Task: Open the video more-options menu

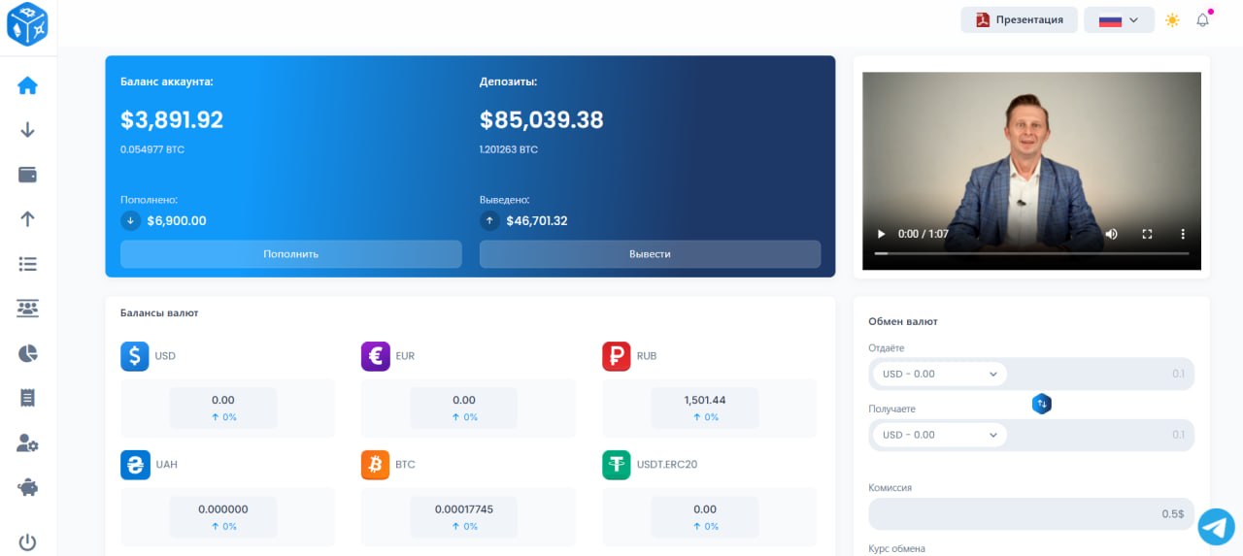Action: [1183, 234]
